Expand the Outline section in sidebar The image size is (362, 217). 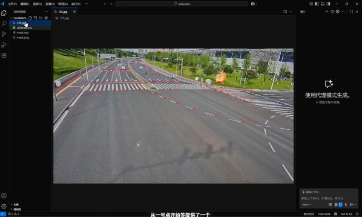[15, 205]
